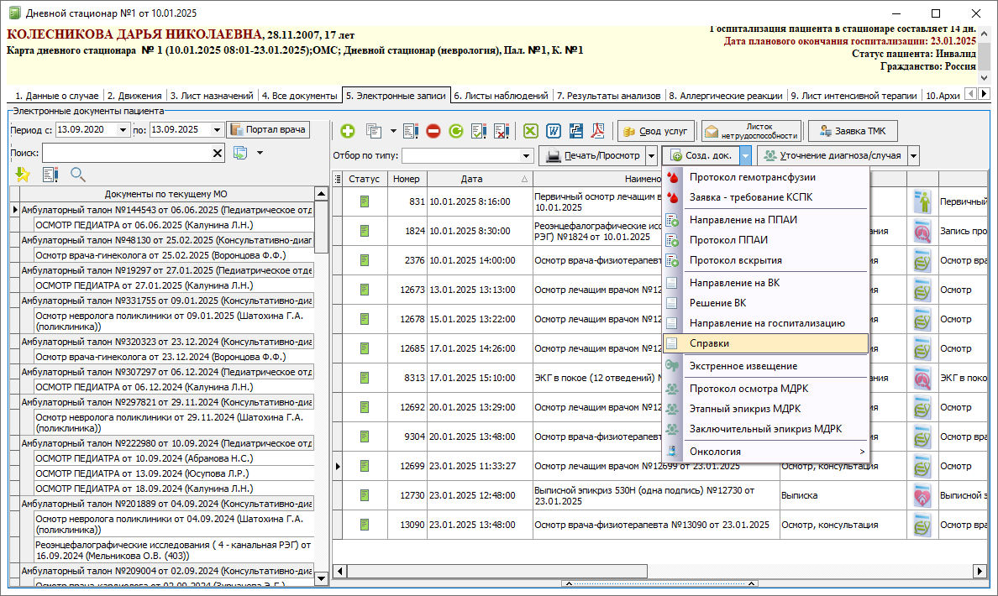Open the Печать/Просмотр dropdown arrow
The image size is (998, 596).
tap(651, 156)
